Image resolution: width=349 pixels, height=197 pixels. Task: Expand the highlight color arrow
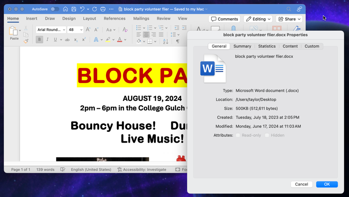(x=113, y=40)
